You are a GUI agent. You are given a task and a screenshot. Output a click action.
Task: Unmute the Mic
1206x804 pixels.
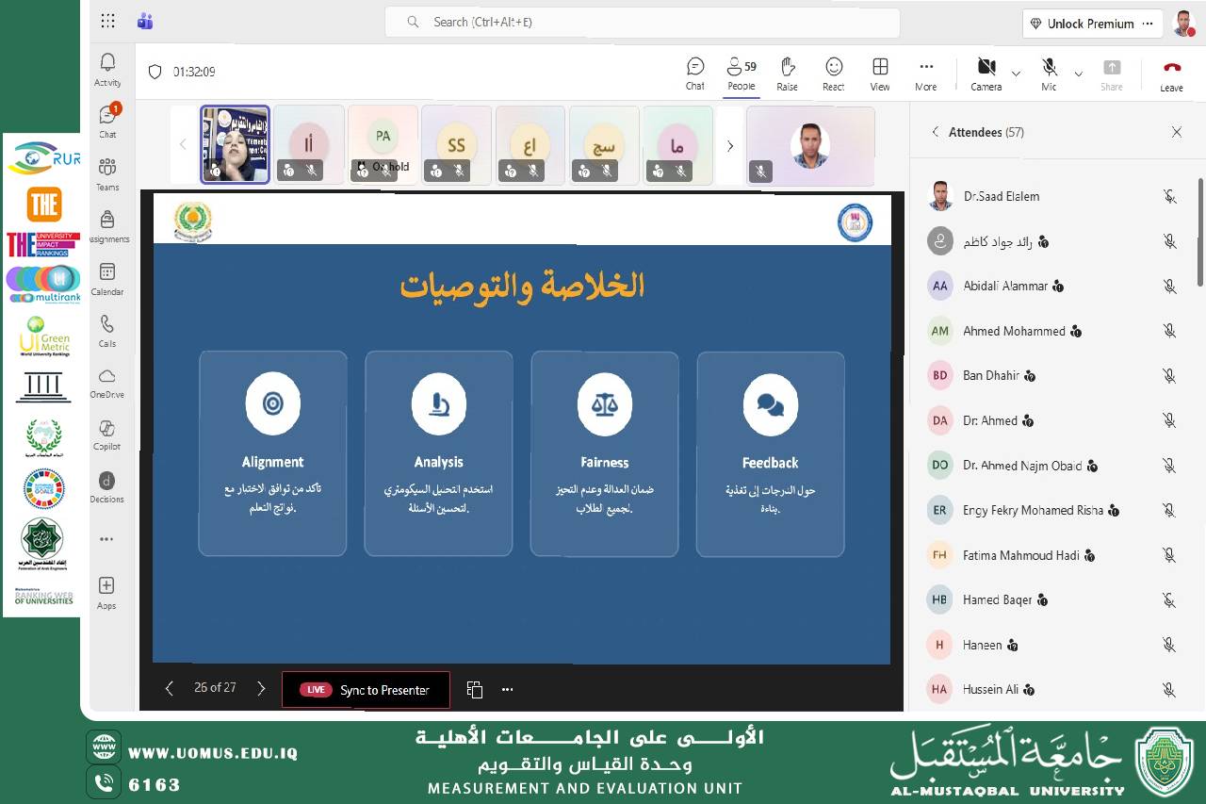[x=1049, y=74]
